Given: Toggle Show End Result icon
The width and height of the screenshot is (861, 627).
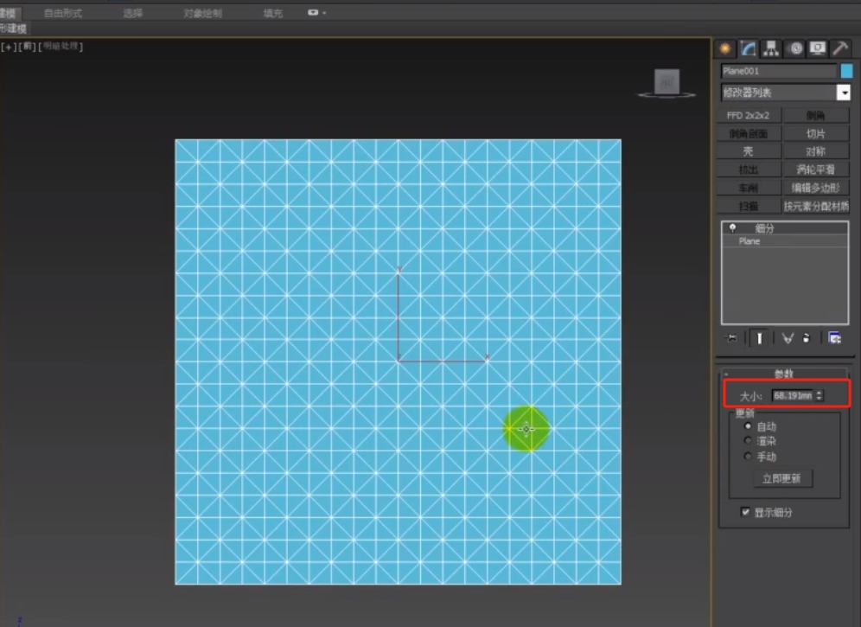Looking at the screenshot, I should click(x=760, y=338).
